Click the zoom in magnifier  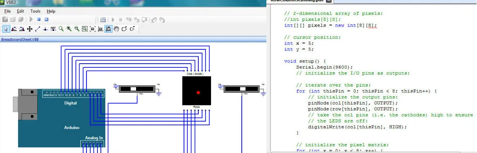pos(69,29)
